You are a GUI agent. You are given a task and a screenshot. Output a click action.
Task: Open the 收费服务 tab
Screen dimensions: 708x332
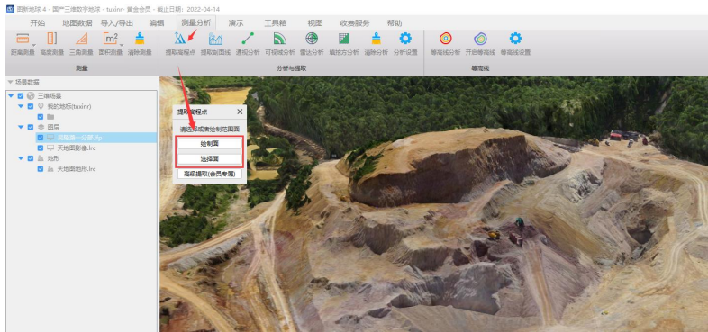pyautogui.click(x=355, y=23)
